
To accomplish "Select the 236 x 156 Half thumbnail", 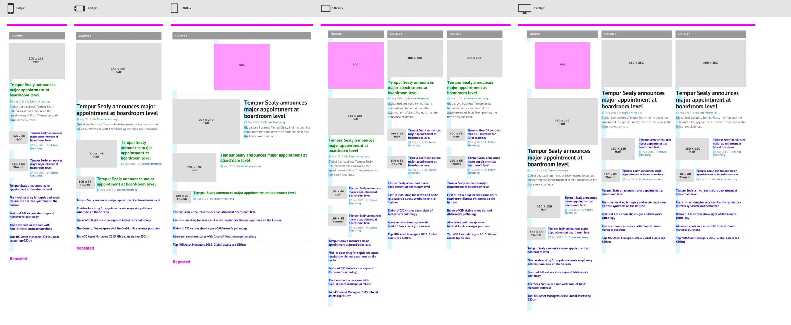I will 194,167.
